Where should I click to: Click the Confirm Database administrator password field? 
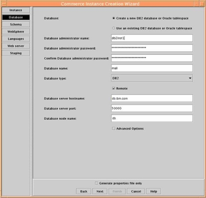(x=152, y=58)
